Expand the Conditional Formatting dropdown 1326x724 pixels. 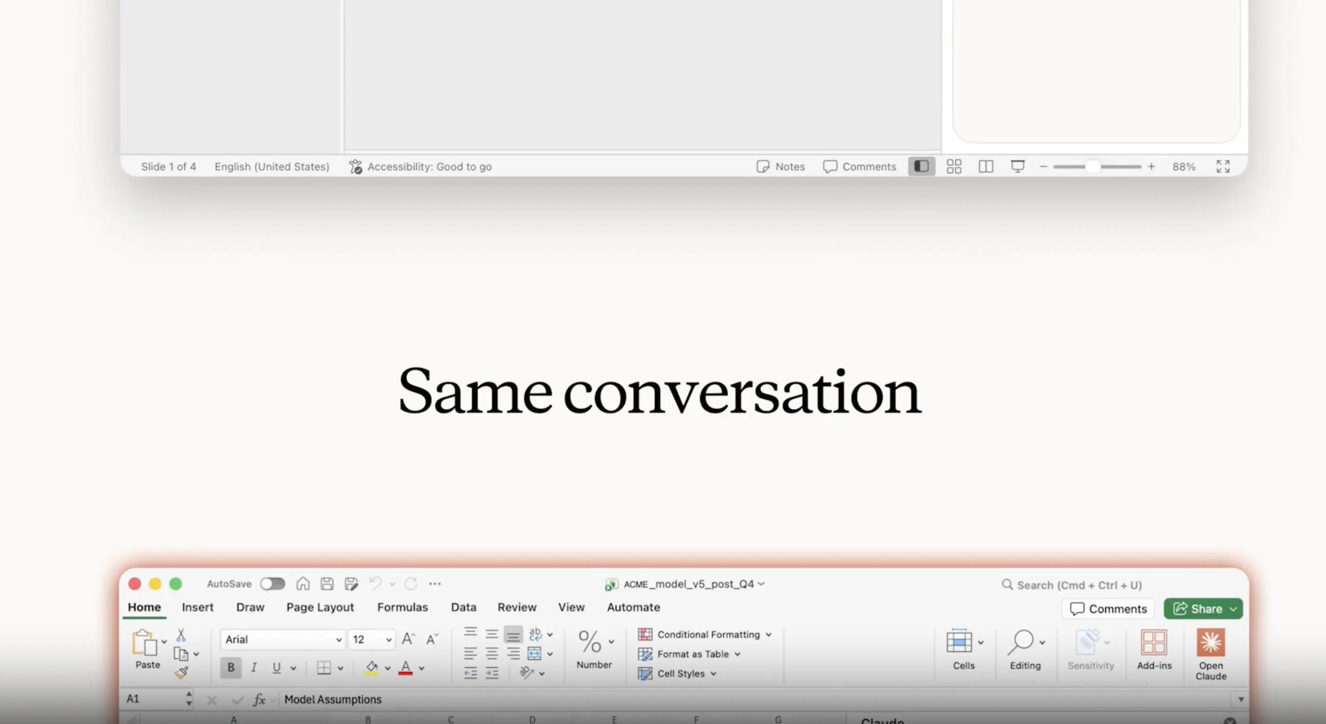(768, 635)
